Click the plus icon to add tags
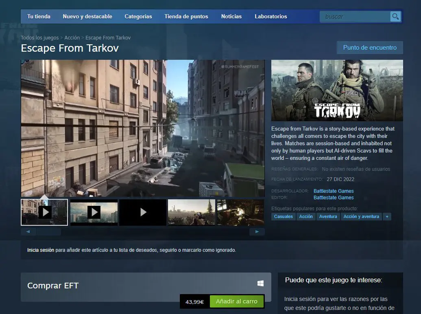The width and height of the screenshot is (421, 314). (x=387, y=216)
